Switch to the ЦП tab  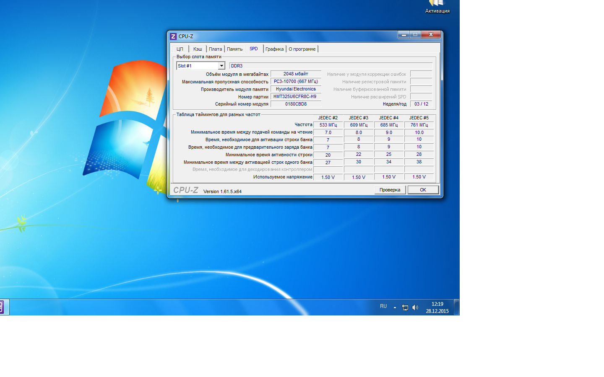[x=180, y=49]
